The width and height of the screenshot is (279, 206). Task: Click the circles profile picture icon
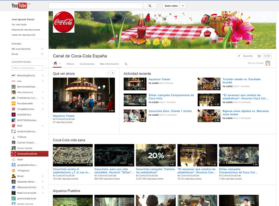(x=268, y=63)
